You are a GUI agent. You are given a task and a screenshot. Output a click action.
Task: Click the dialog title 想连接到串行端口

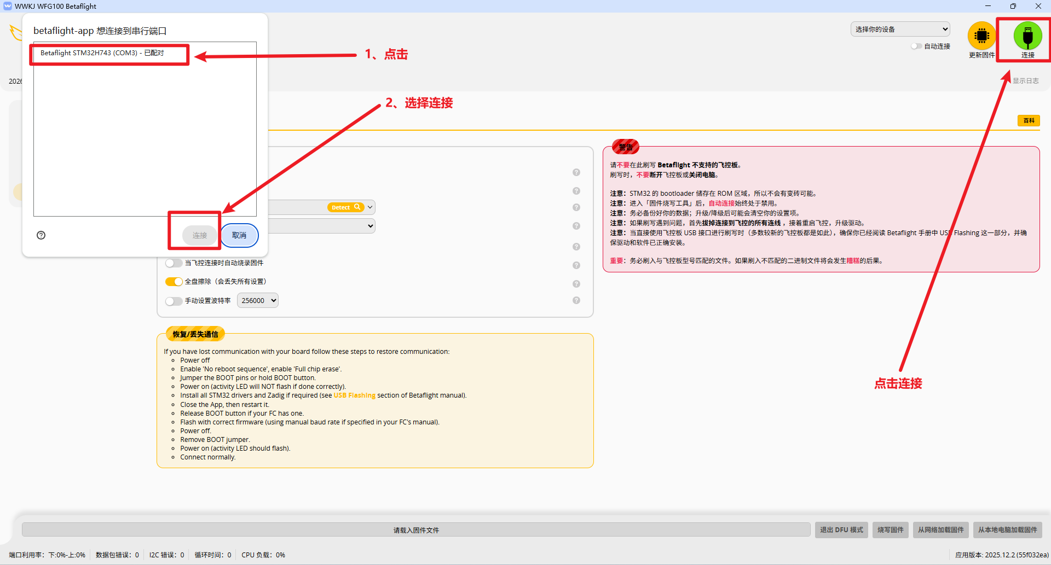pos(100,31)
